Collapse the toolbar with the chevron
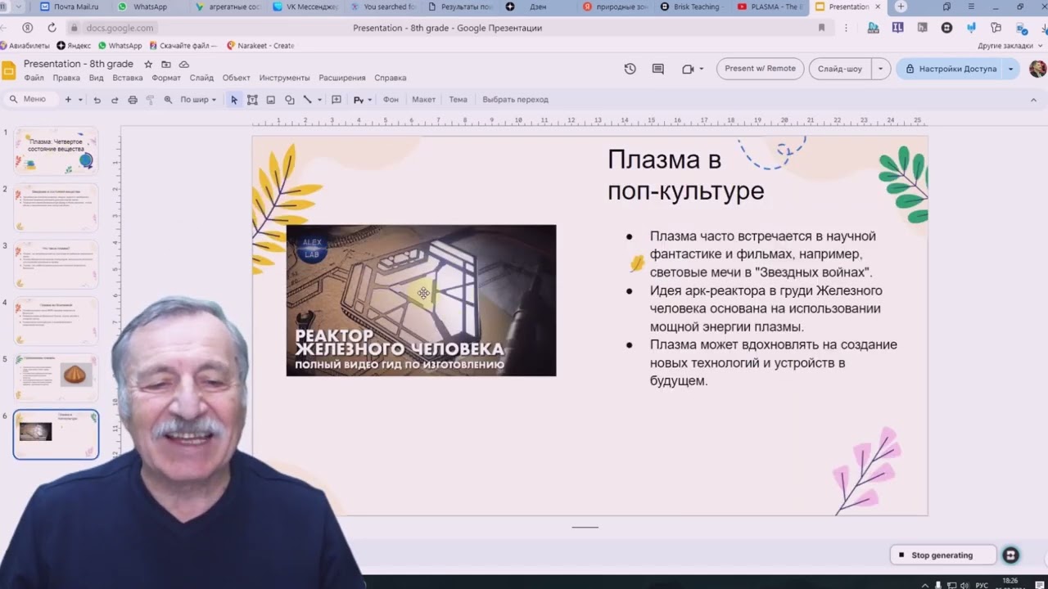This screenshot has height=589, width=1048. (x=1034, y=100)
